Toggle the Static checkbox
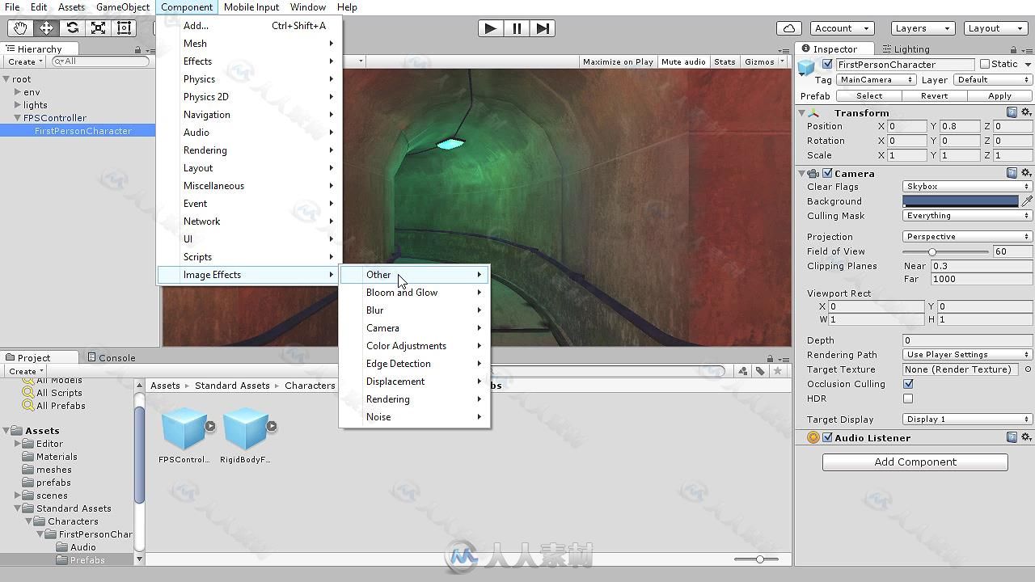This screenshot has width=1035, height=582. [985, 65]
